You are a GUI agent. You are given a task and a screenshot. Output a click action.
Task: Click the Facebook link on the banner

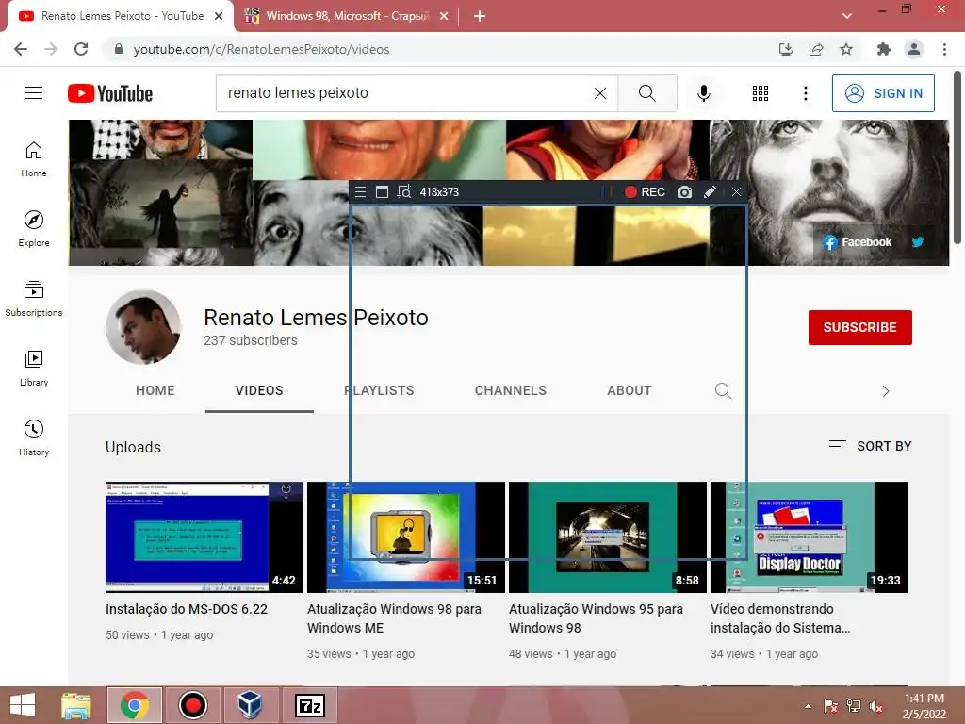coord(857,242)
